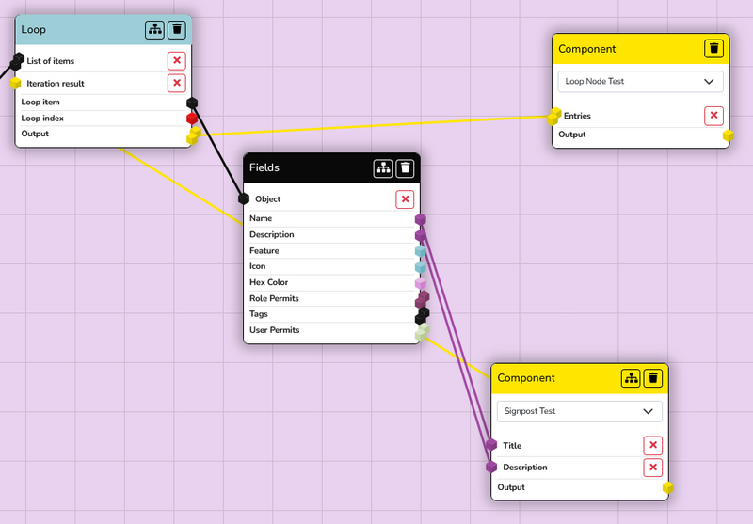The width and height of the screenshot is (753, 524).
Task: Delete the Signpost Test component node
Action: pos(652,378)
